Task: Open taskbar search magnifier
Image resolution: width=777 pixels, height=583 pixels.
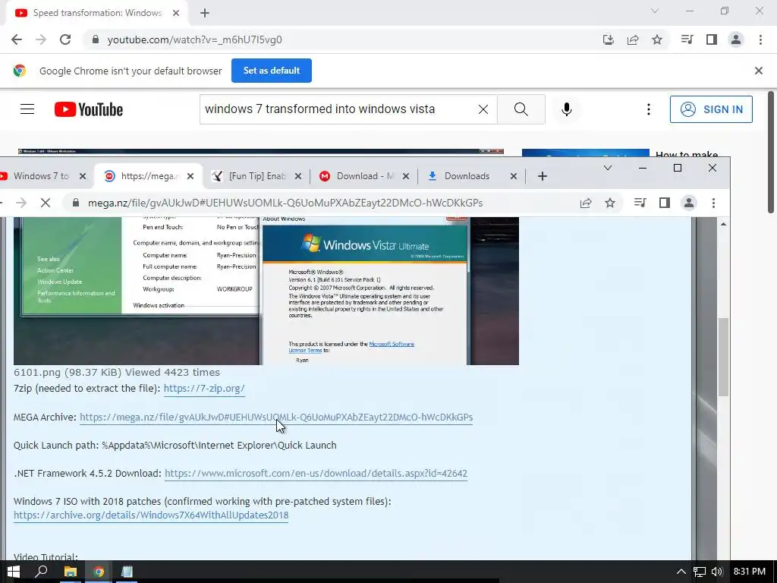Action: tap(42, 572)
